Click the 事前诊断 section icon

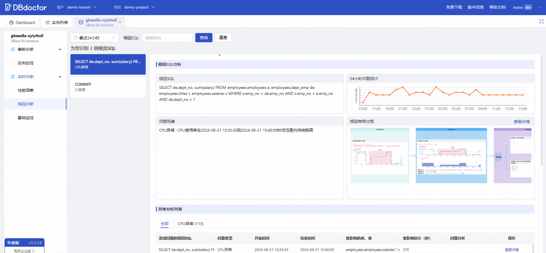(x=13, y=49)
